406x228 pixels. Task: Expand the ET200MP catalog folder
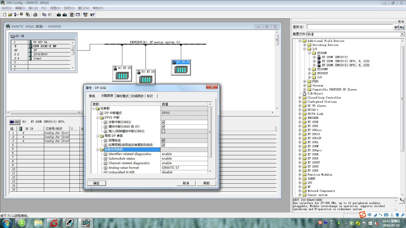point(310,69)
